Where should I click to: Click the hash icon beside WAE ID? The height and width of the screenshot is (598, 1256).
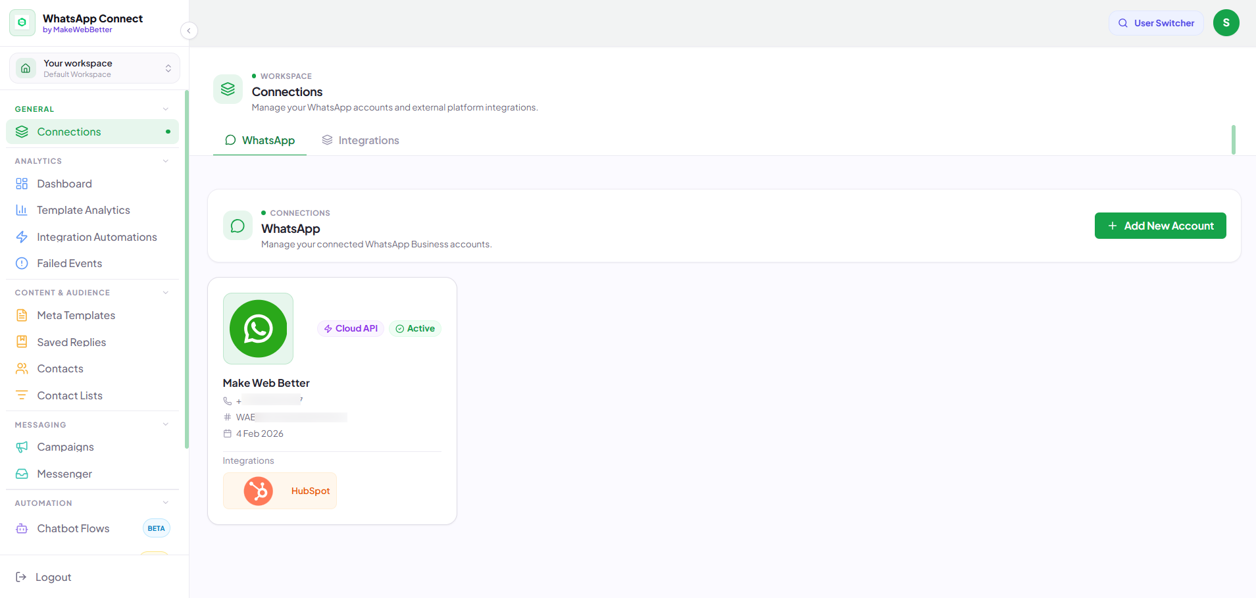228,417
